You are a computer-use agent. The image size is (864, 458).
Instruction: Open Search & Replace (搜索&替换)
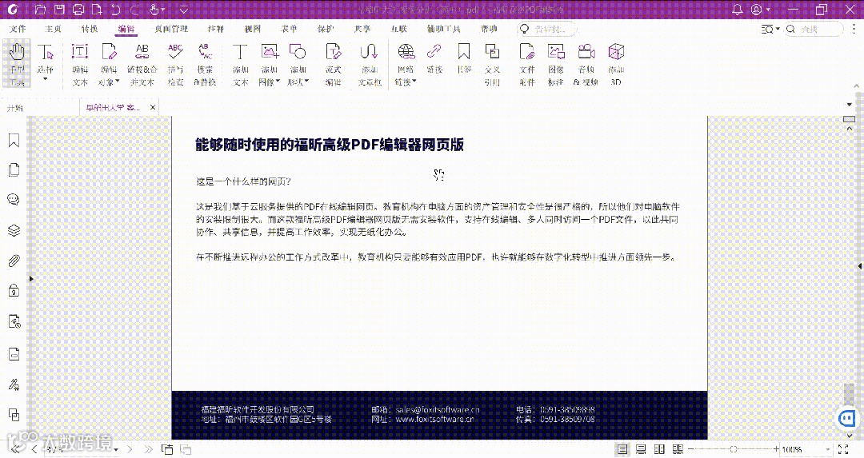[x=205, y=65]
